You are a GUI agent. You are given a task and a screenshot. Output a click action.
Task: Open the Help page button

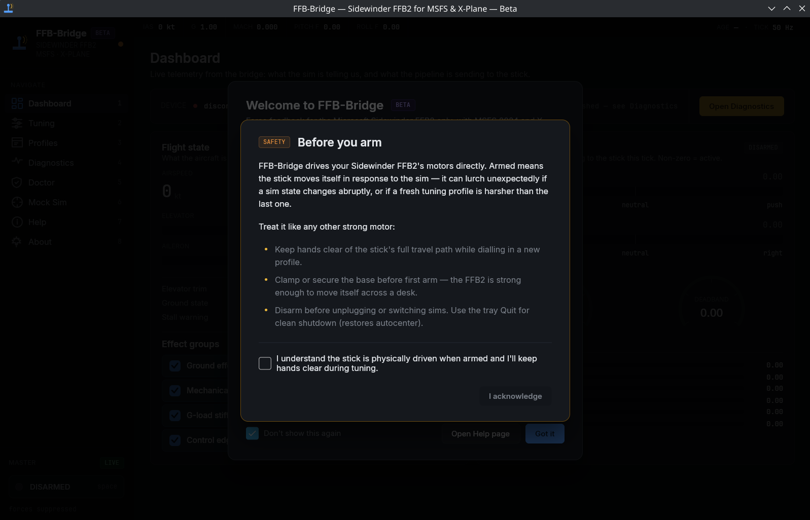coord(480,434)
